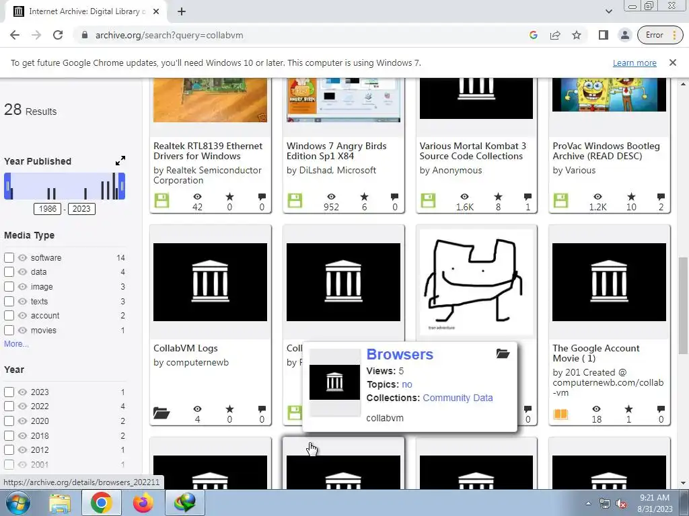Image resolution: width=689 pixels, height=516 pixels.
Task: Check the 2012 year filter box
Action: pos(9,449)
